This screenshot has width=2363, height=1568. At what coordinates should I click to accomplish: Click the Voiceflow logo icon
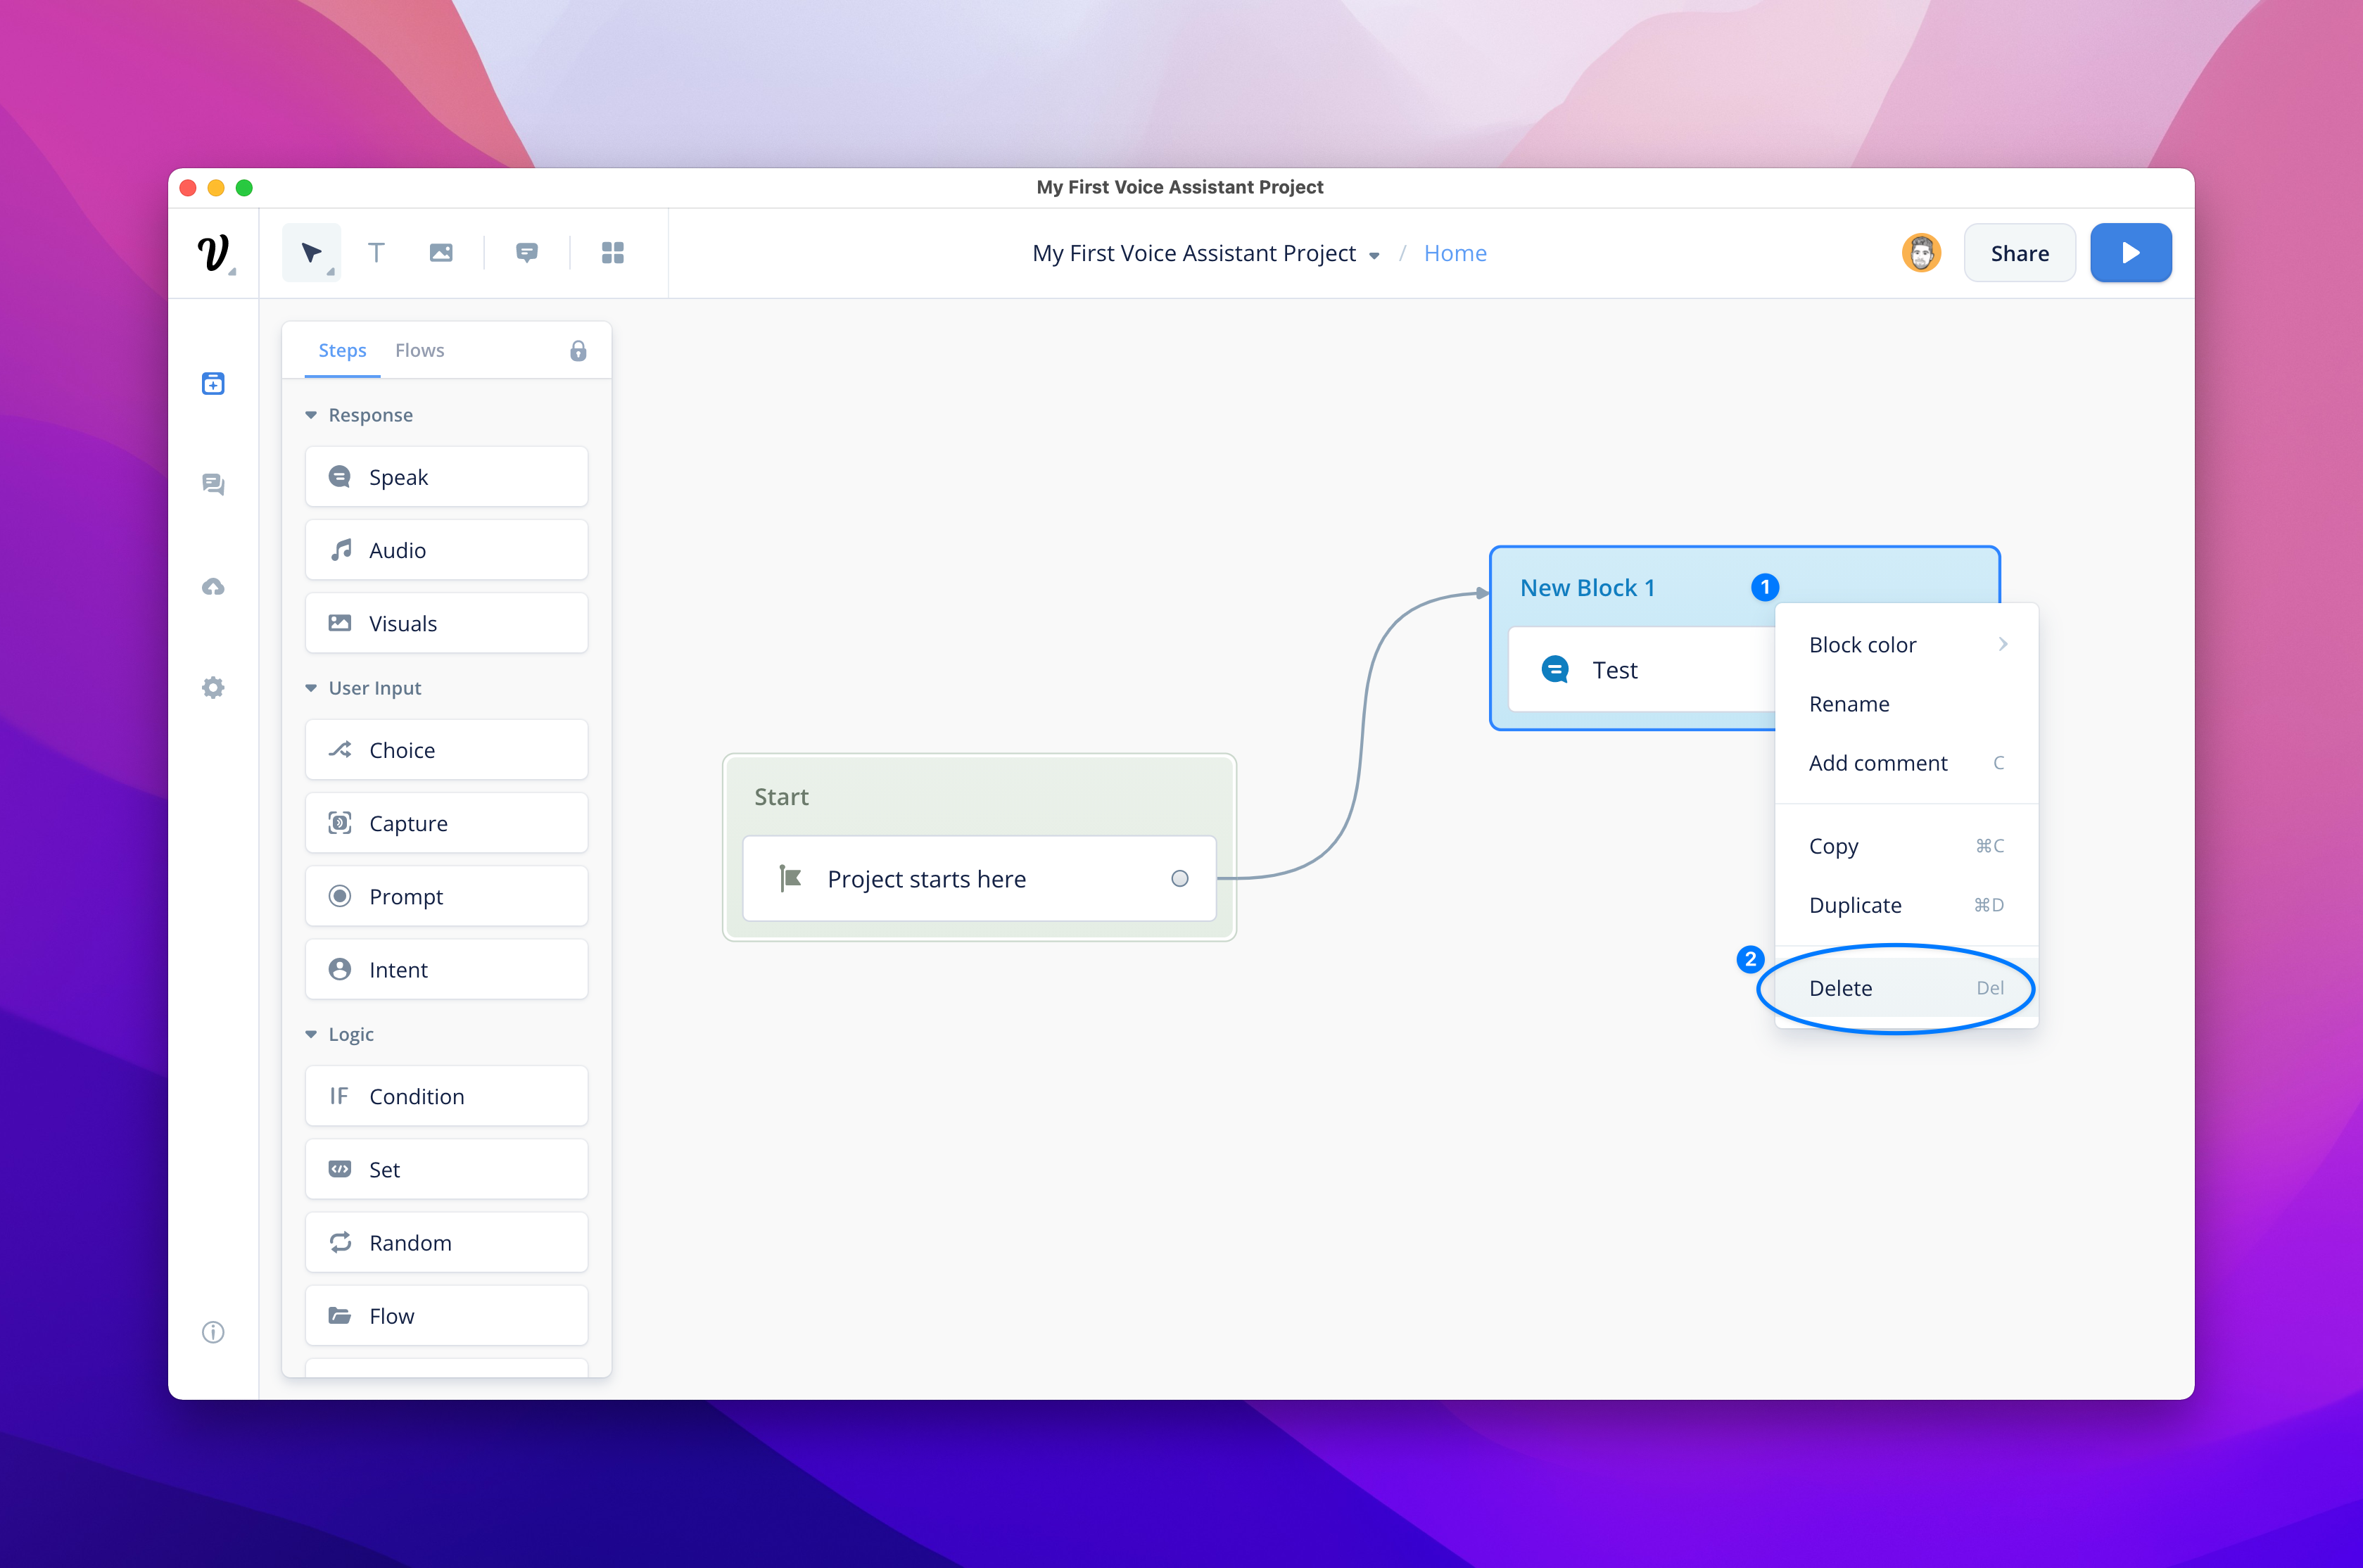213,253
